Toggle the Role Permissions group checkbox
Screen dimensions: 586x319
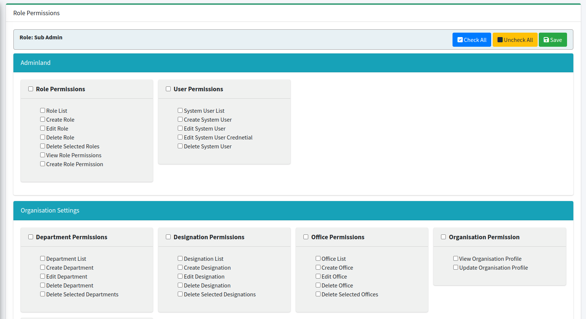31,89
